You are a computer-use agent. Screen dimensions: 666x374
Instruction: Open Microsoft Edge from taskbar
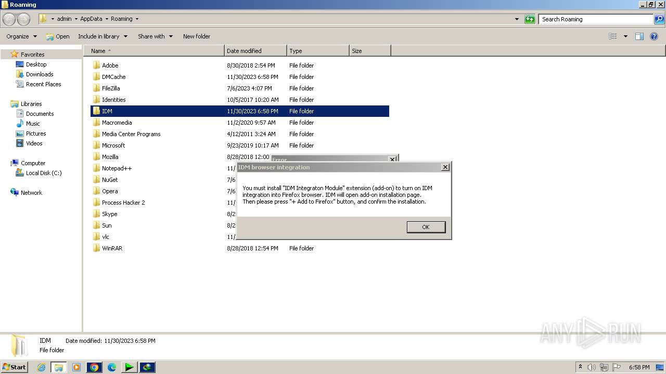click(x=111, y=367)
